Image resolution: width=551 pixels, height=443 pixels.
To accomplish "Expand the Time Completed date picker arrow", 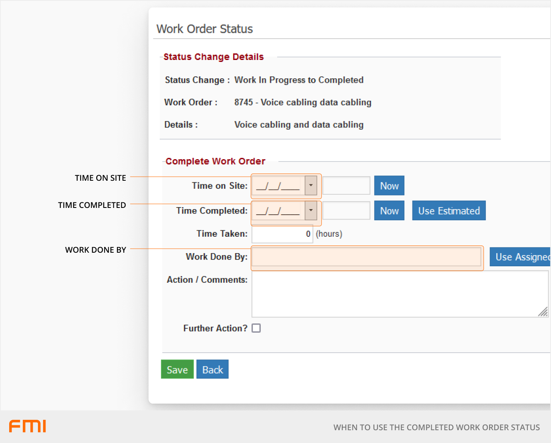I will tap(311, 211).
